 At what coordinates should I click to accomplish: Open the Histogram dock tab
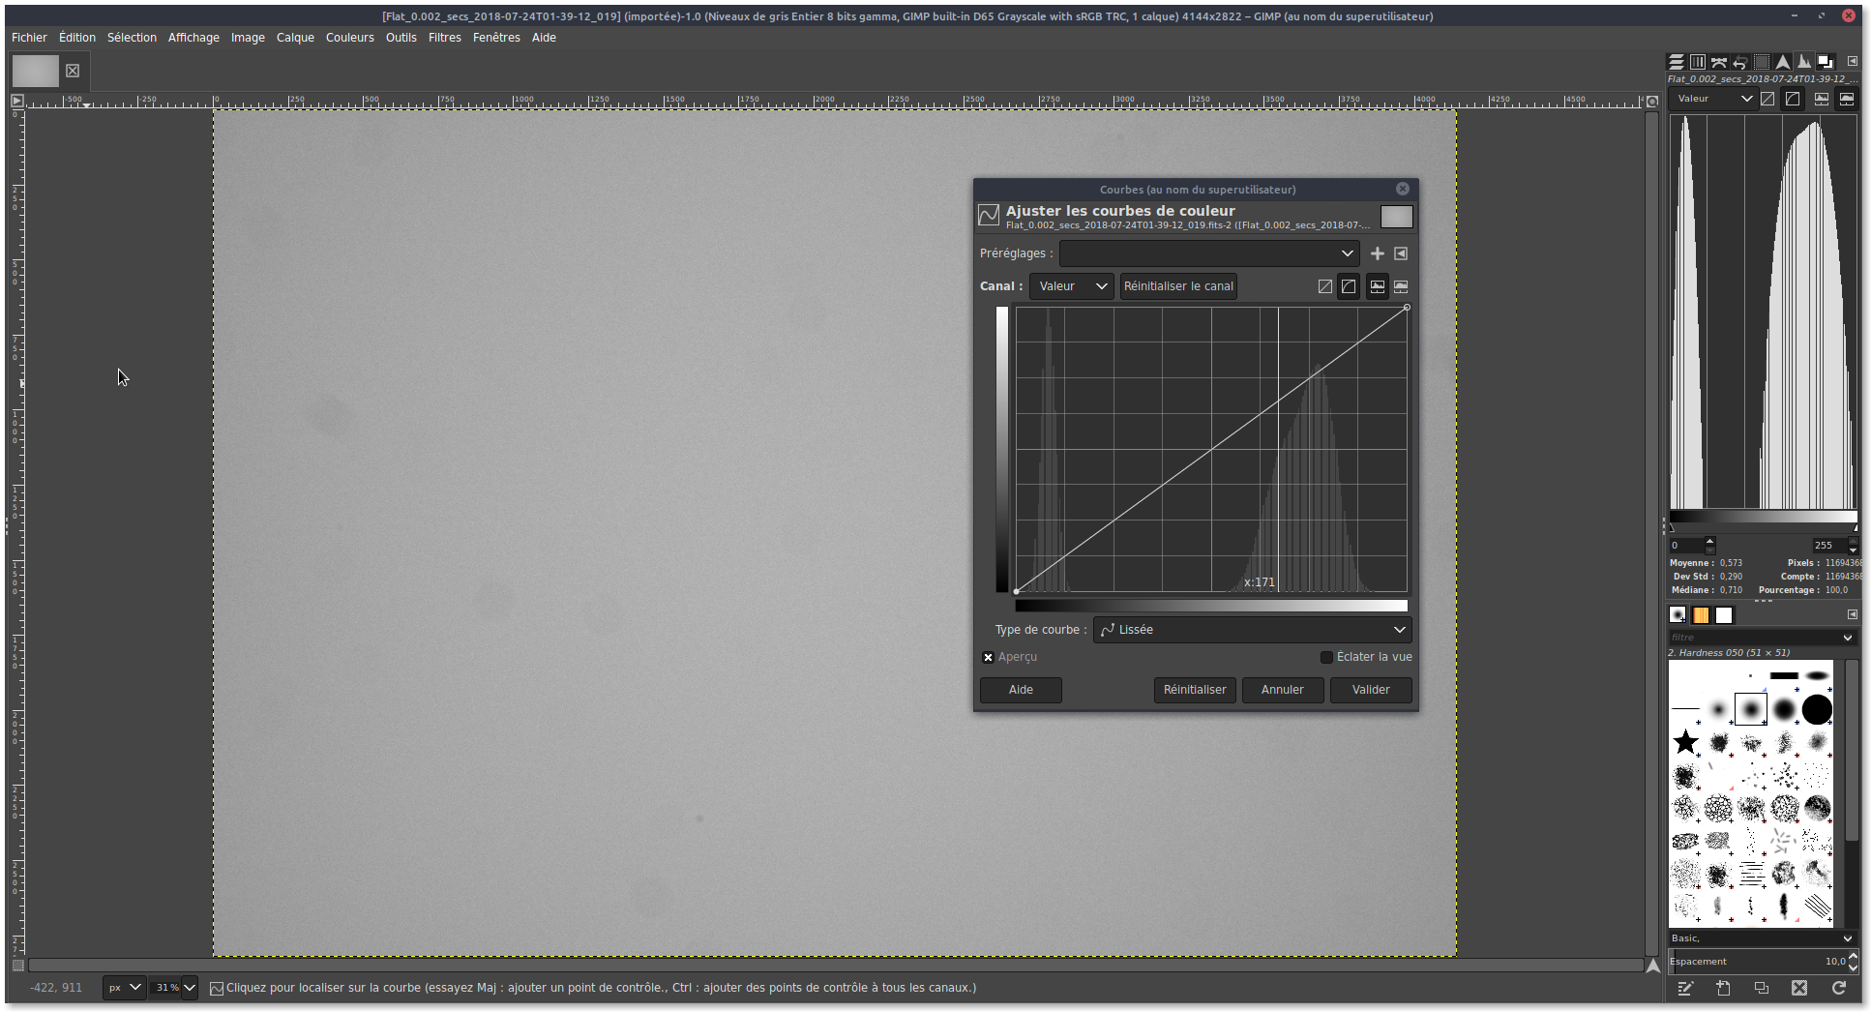coord(1804,62)
